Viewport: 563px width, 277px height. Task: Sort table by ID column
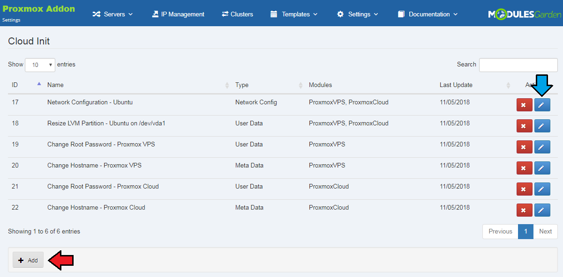(x=26, y=85)
